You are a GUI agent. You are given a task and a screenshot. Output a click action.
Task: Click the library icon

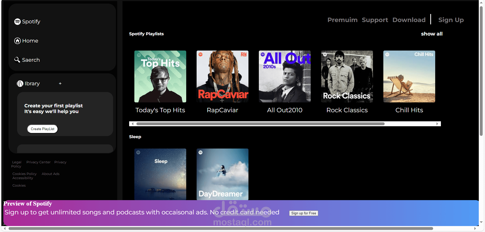tap(20, 83)
